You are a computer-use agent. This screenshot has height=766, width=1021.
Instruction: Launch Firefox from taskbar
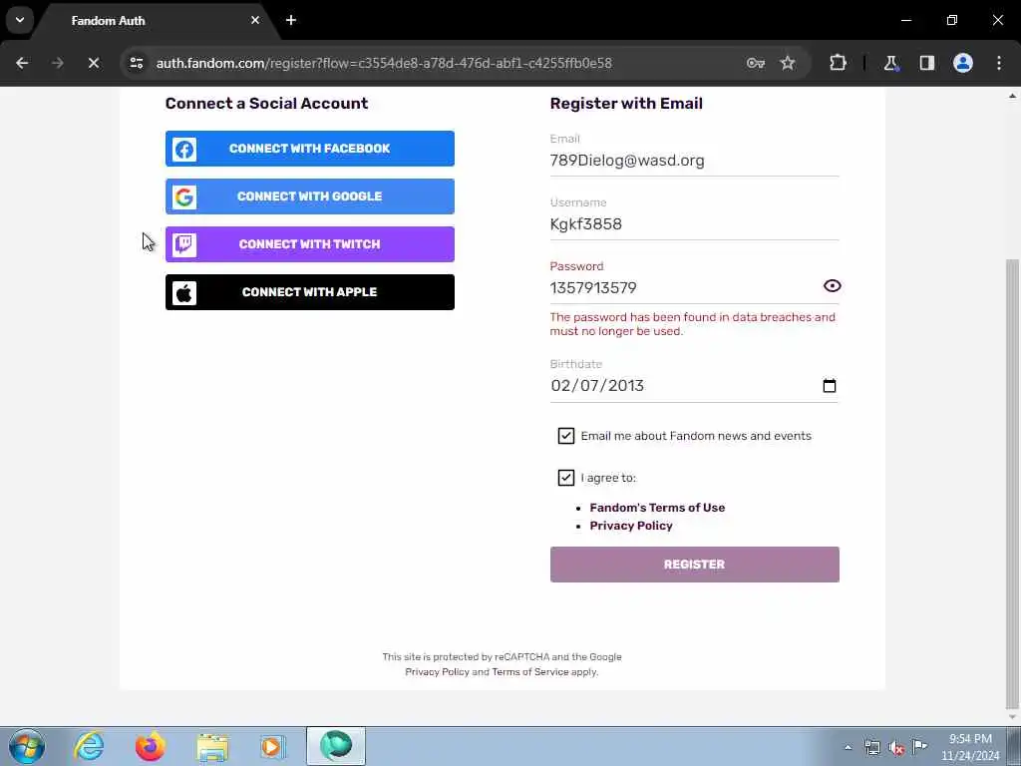click(150, 746)
